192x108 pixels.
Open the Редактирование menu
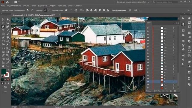coord(14,6)
